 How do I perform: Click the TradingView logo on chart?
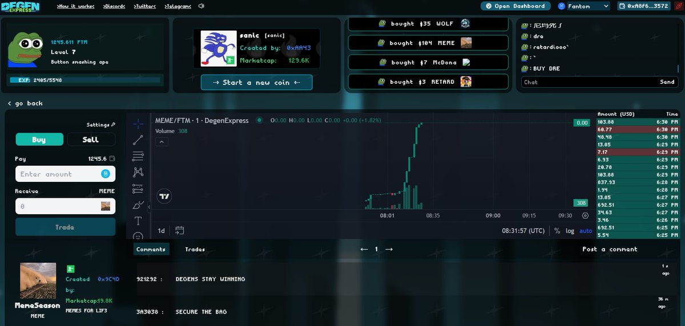pos(164,196)
